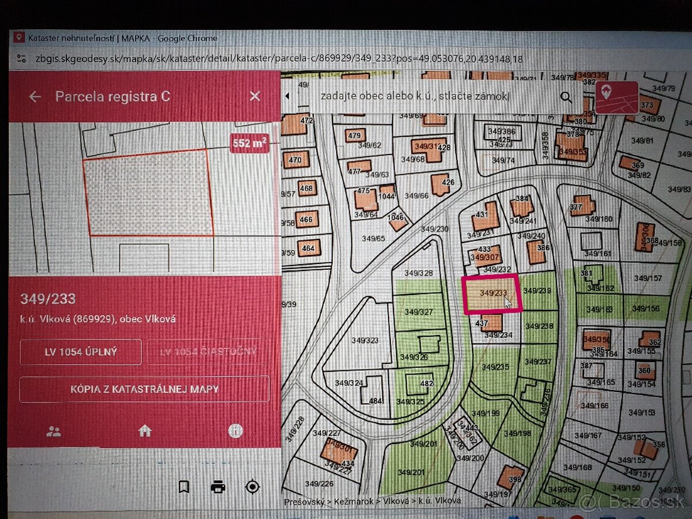
Task: Open the LV 1054 ÚPLNÝ button
Action: click(81, 352)
